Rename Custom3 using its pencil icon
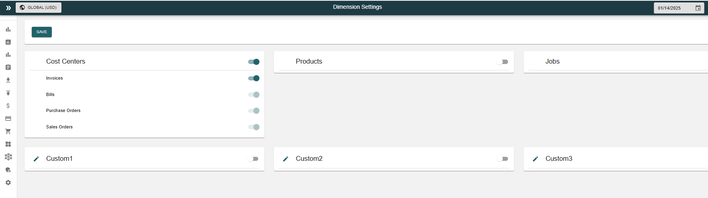Screen dimensions: 708x198 [535, 159]
